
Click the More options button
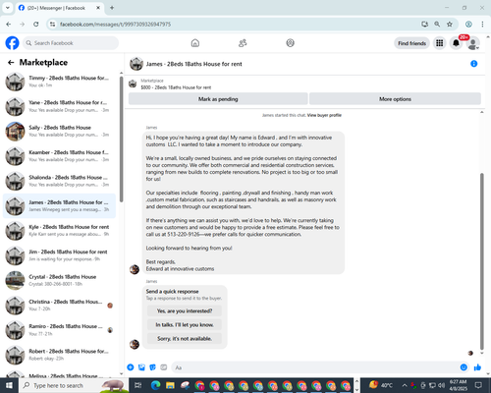395,99
